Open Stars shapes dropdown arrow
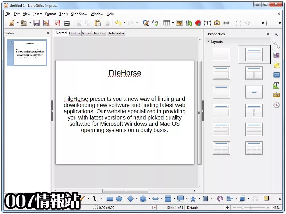The height and width of the screenshot is (214, 286). [x=199, y=199]
